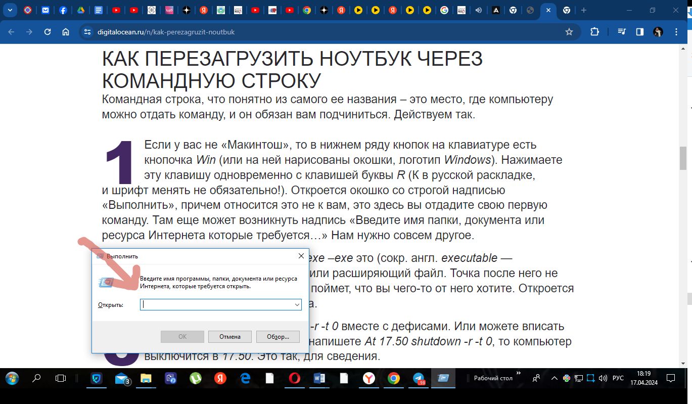Viewport: 692px width, 404px height.
Task: Switch to the Facebook tab
Action: [63, 10]
